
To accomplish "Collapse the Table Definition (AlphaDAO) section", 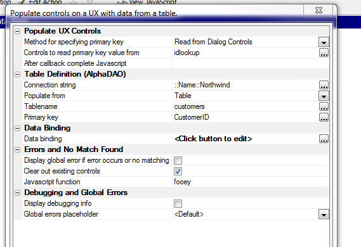I will pyautogui.click(x=18, y=74).
